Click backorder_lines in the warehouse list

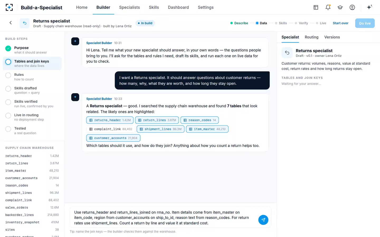pos(32,215)
